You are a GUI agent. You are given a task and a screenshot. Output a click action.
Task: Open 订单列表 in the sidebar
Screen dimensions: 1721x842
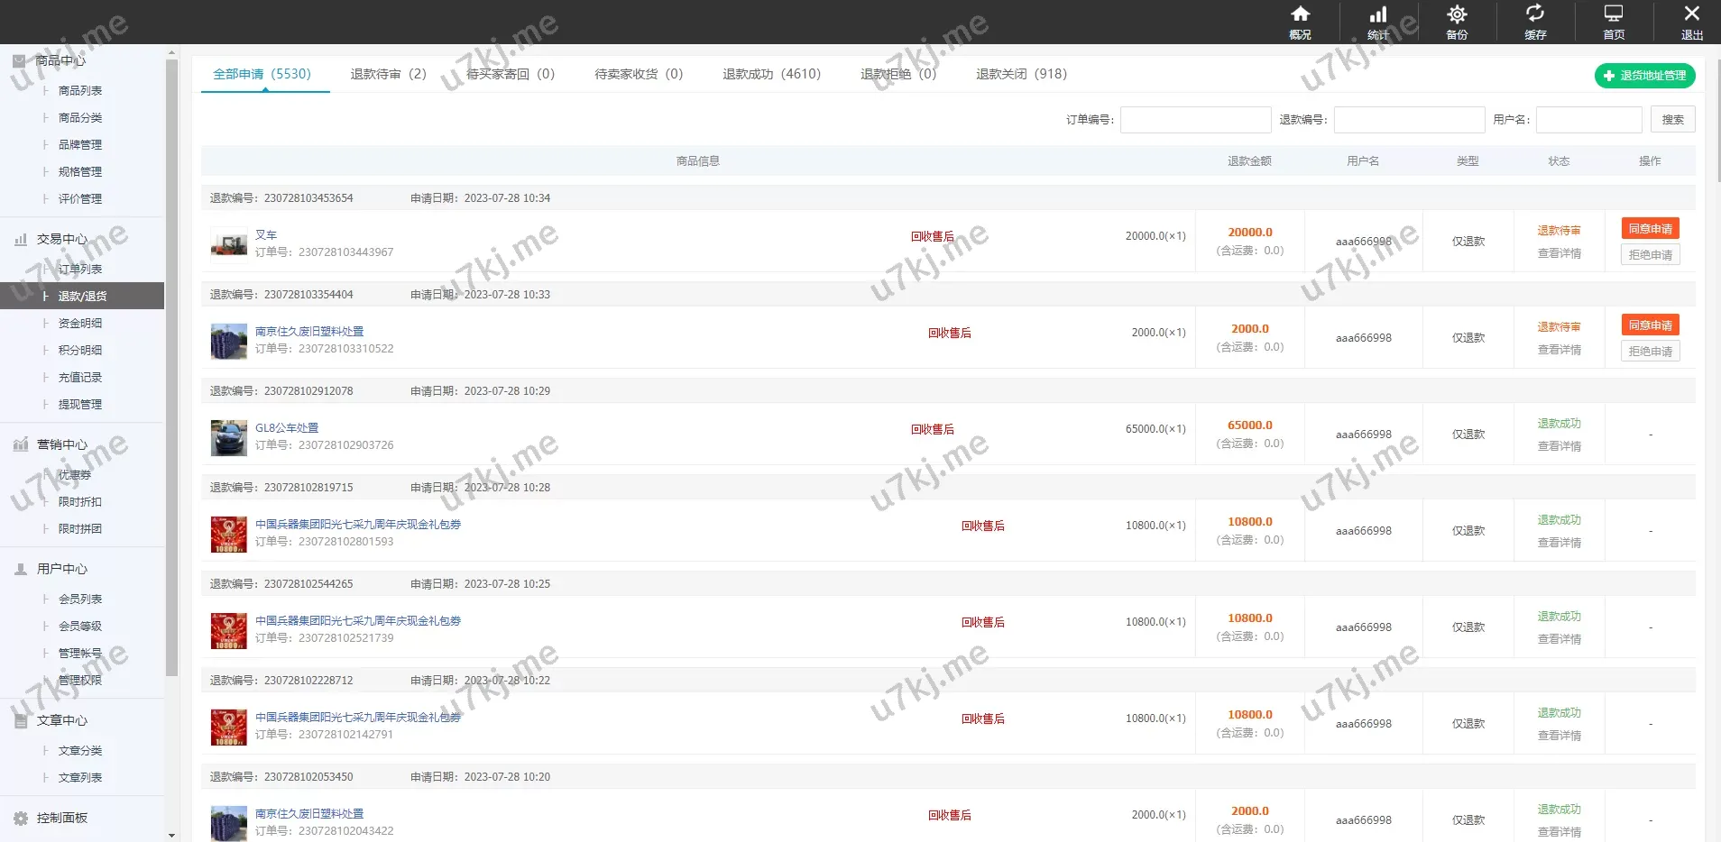pos(80,269)
